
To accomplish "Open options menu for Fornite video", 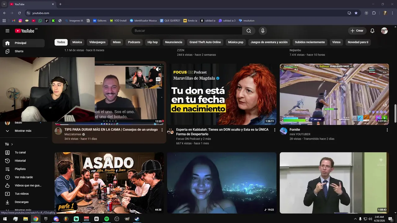I will 387,130.
